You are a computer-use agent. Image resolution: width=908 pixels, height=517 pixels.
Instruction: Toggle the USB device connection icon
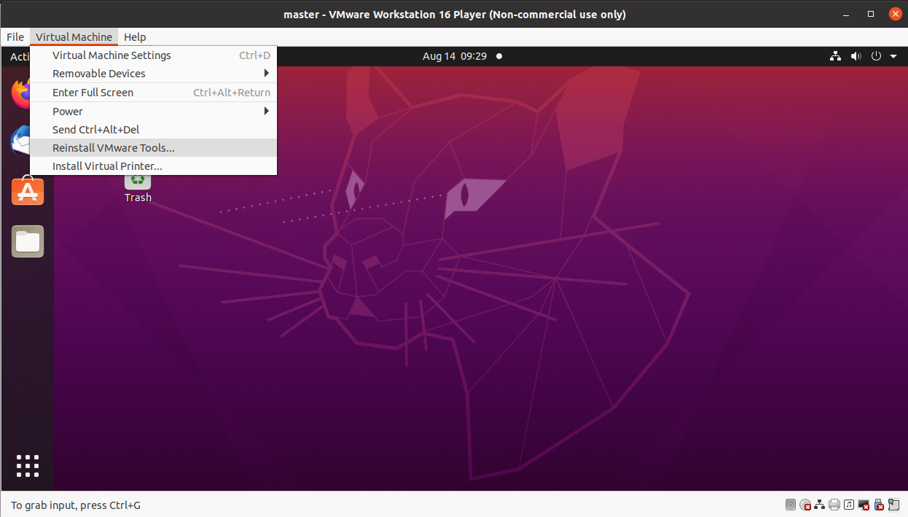point(877,505)
